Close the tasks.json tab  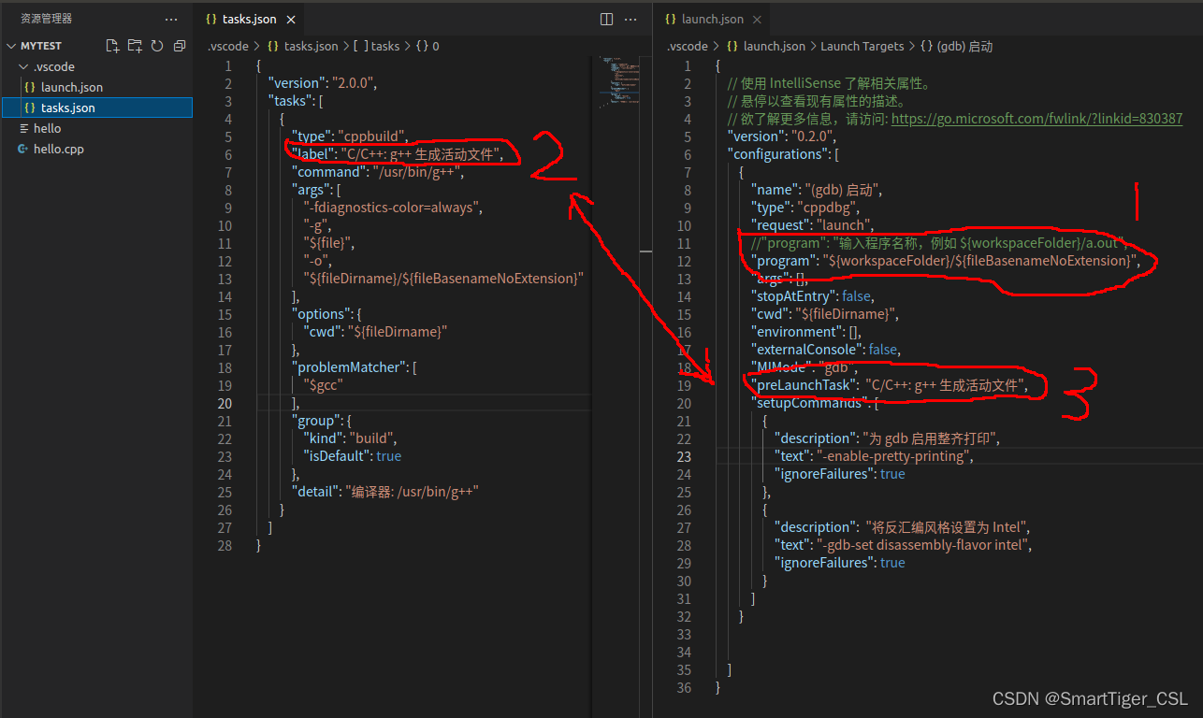tap(292, 20)
